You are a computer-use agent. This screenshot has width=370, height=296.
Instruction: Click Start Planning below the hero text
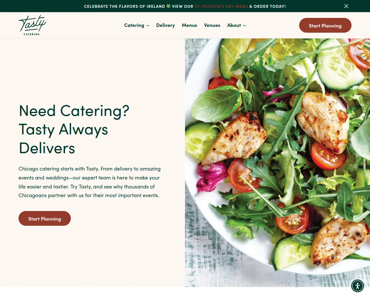point(45,219)
